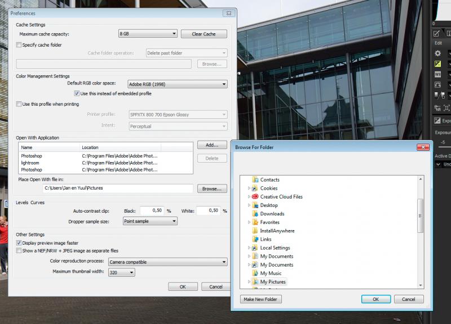451x324 pixels.
Task: Enable the Specify cache folder checkbox
Action: (x=19, y=45)
